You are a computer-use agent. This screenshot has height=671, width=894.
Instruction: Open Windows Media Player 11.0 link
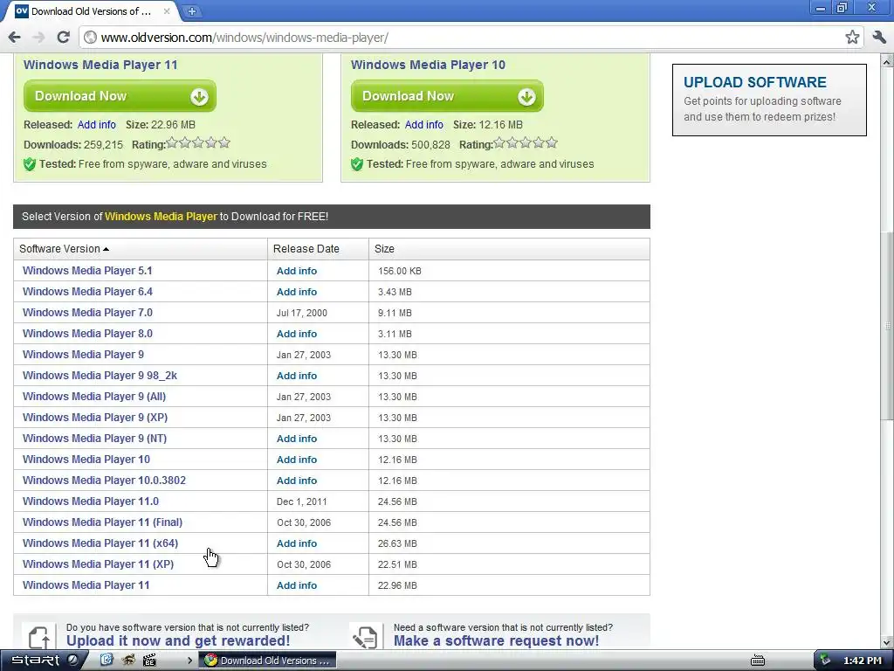click(91, 502)
